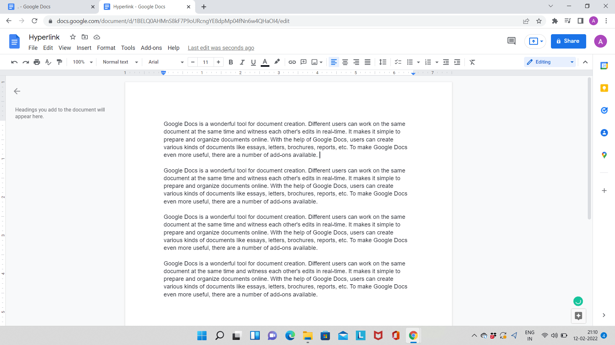615x345 pixels.
Task: Click the Insert link icon in toolbar
Action: [292, 62]
